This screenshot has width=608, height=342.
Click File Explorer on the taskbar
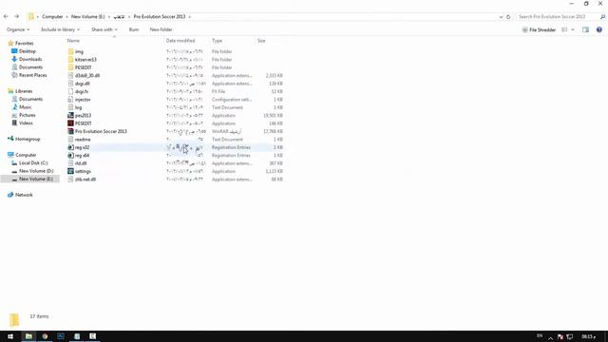pos(28,336)
